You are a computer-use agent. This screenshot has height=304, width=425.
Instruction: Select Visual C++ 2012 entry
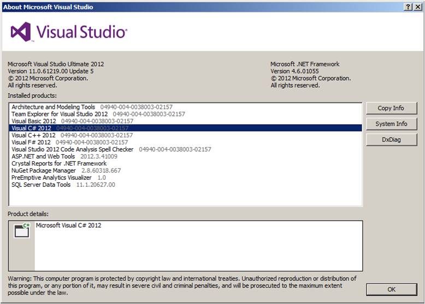coord(185,135)
